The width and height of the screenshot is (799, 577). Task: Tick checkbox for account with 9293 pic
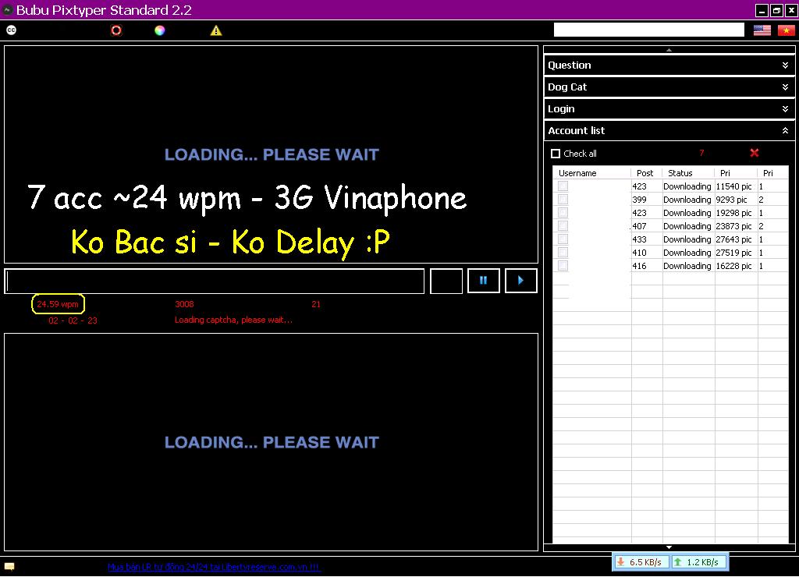[563, 200]
